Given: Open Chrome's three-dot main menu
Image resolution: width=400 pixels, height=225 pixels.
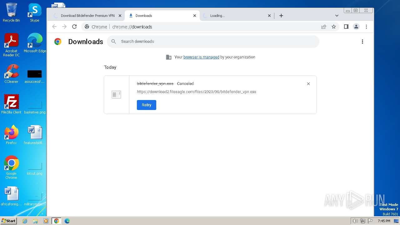Looking at the screenshot, I should tap(366, 27).
